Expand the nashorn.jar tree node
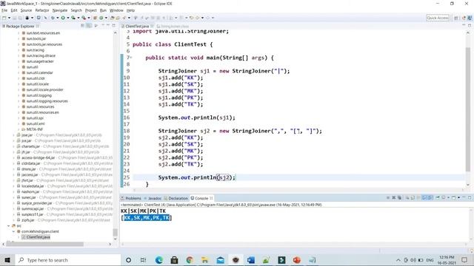 tap(13, 192)
